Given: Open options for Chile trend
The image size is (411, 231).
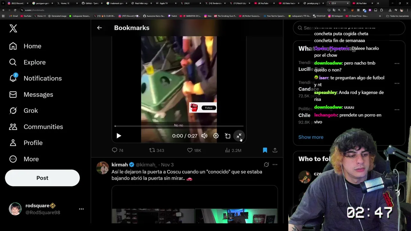Looking at the screenshot, I should point(397,110).
